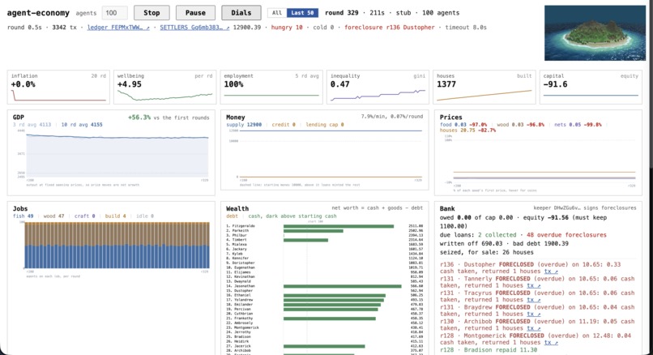Screen dimensions: 653x355
Task: Open tx link for Tracyrus foreclosure
Action: 533,300
